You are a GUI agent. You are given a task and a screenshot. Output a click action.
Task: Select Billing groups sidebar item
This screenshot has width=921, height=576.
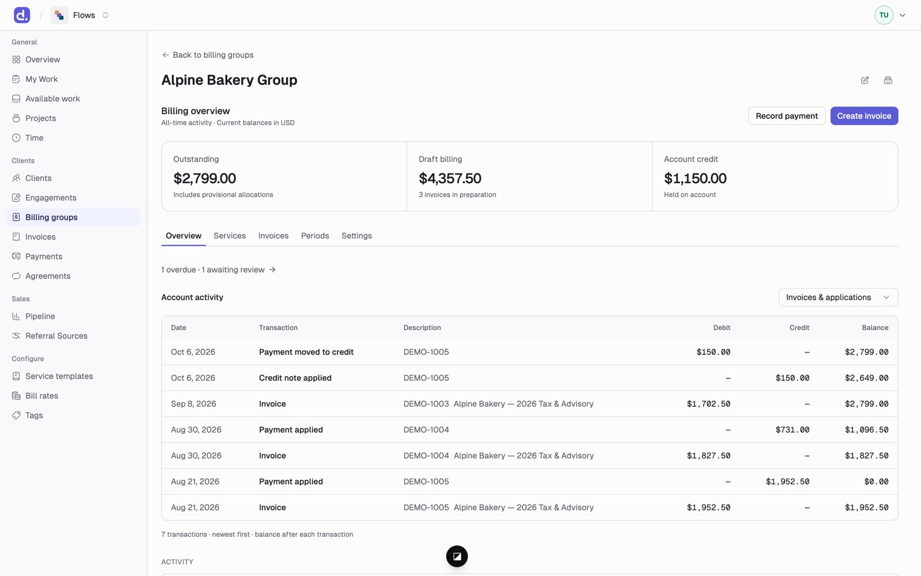[73, 217]
